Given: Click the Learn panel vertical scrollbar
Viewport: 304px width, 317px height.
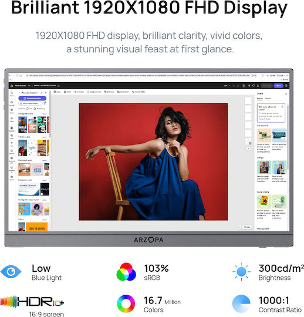Looking at the screenshot, I should point(288,137).
